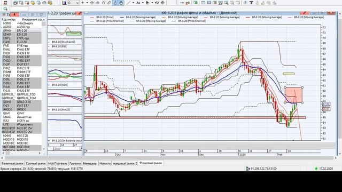Click the round info icon before bold T

[x=245, y=3]
